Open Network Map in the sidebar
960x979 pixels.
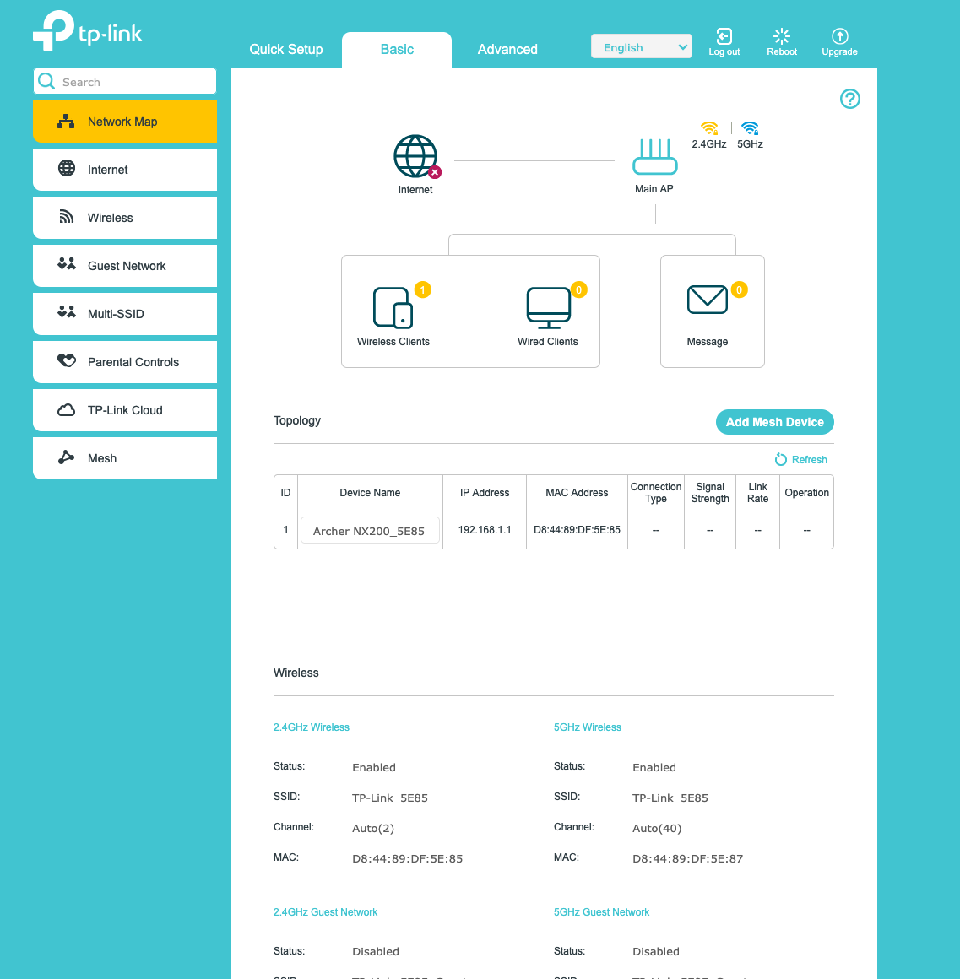pos(125,122)
